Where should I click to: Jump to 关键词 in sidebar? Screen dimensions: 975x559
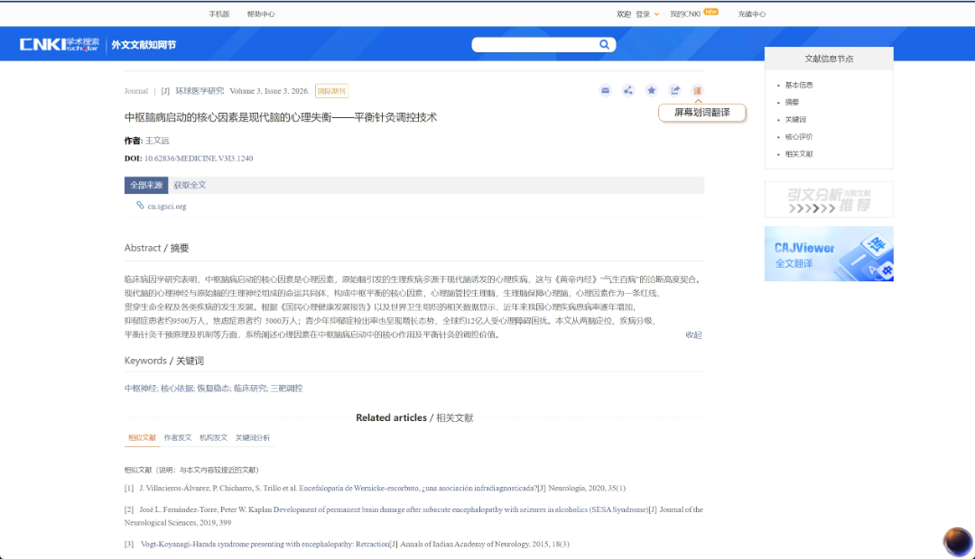(795, 120)
